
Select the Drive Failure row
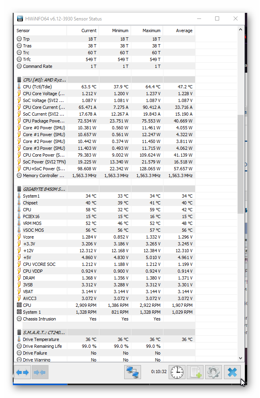coord(105,353)
